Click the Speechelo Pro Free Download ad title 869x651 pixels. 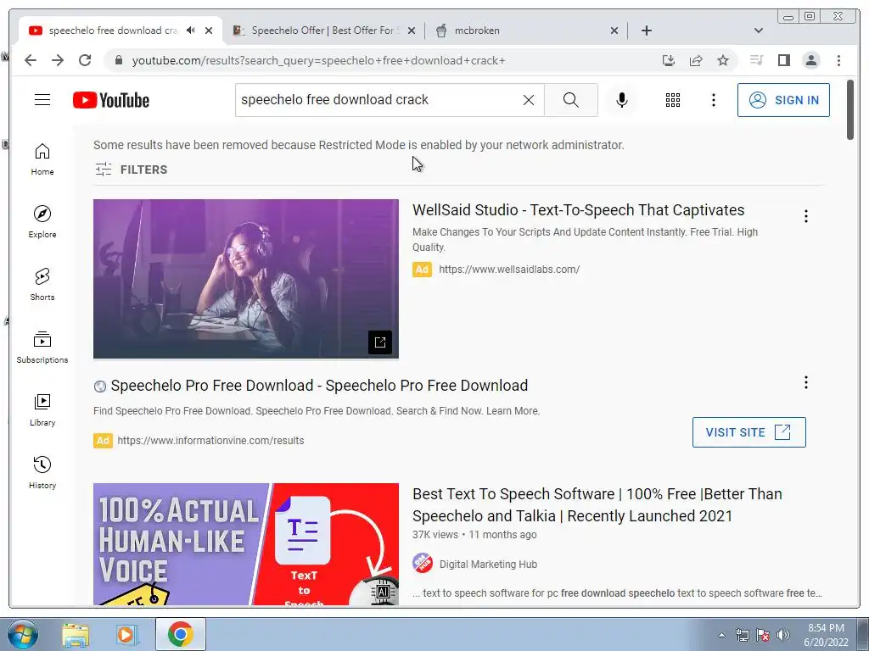pyautogui.click(x=319, y=386)
